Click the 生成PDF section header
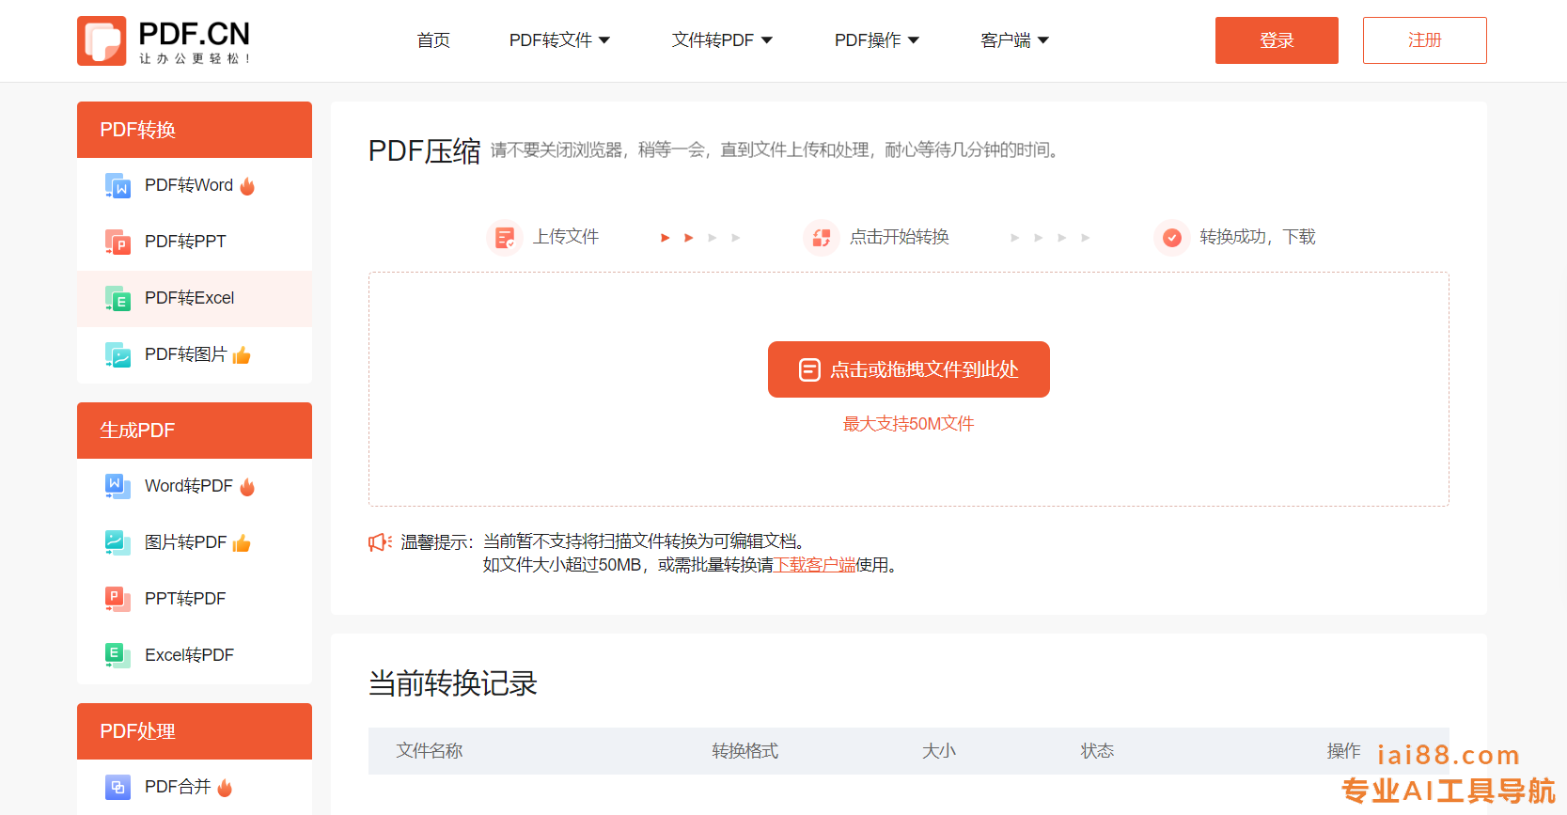This screenshot has width=1567, height=815. click(195, 431)
